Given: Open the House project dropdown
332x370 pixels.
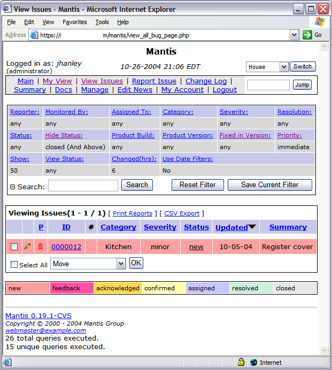Looking at the screenshot, I should coord(284,67).
